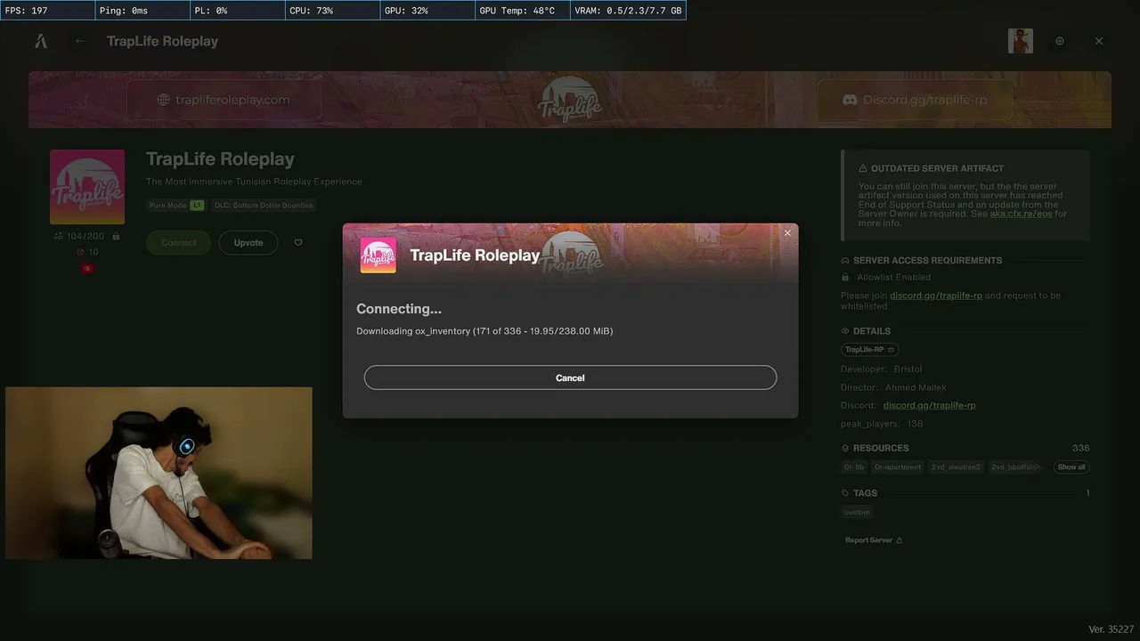This screenshot has height=641, width=1140.
Task: Go back using the top-left arrow
Action: coord(80,41)
